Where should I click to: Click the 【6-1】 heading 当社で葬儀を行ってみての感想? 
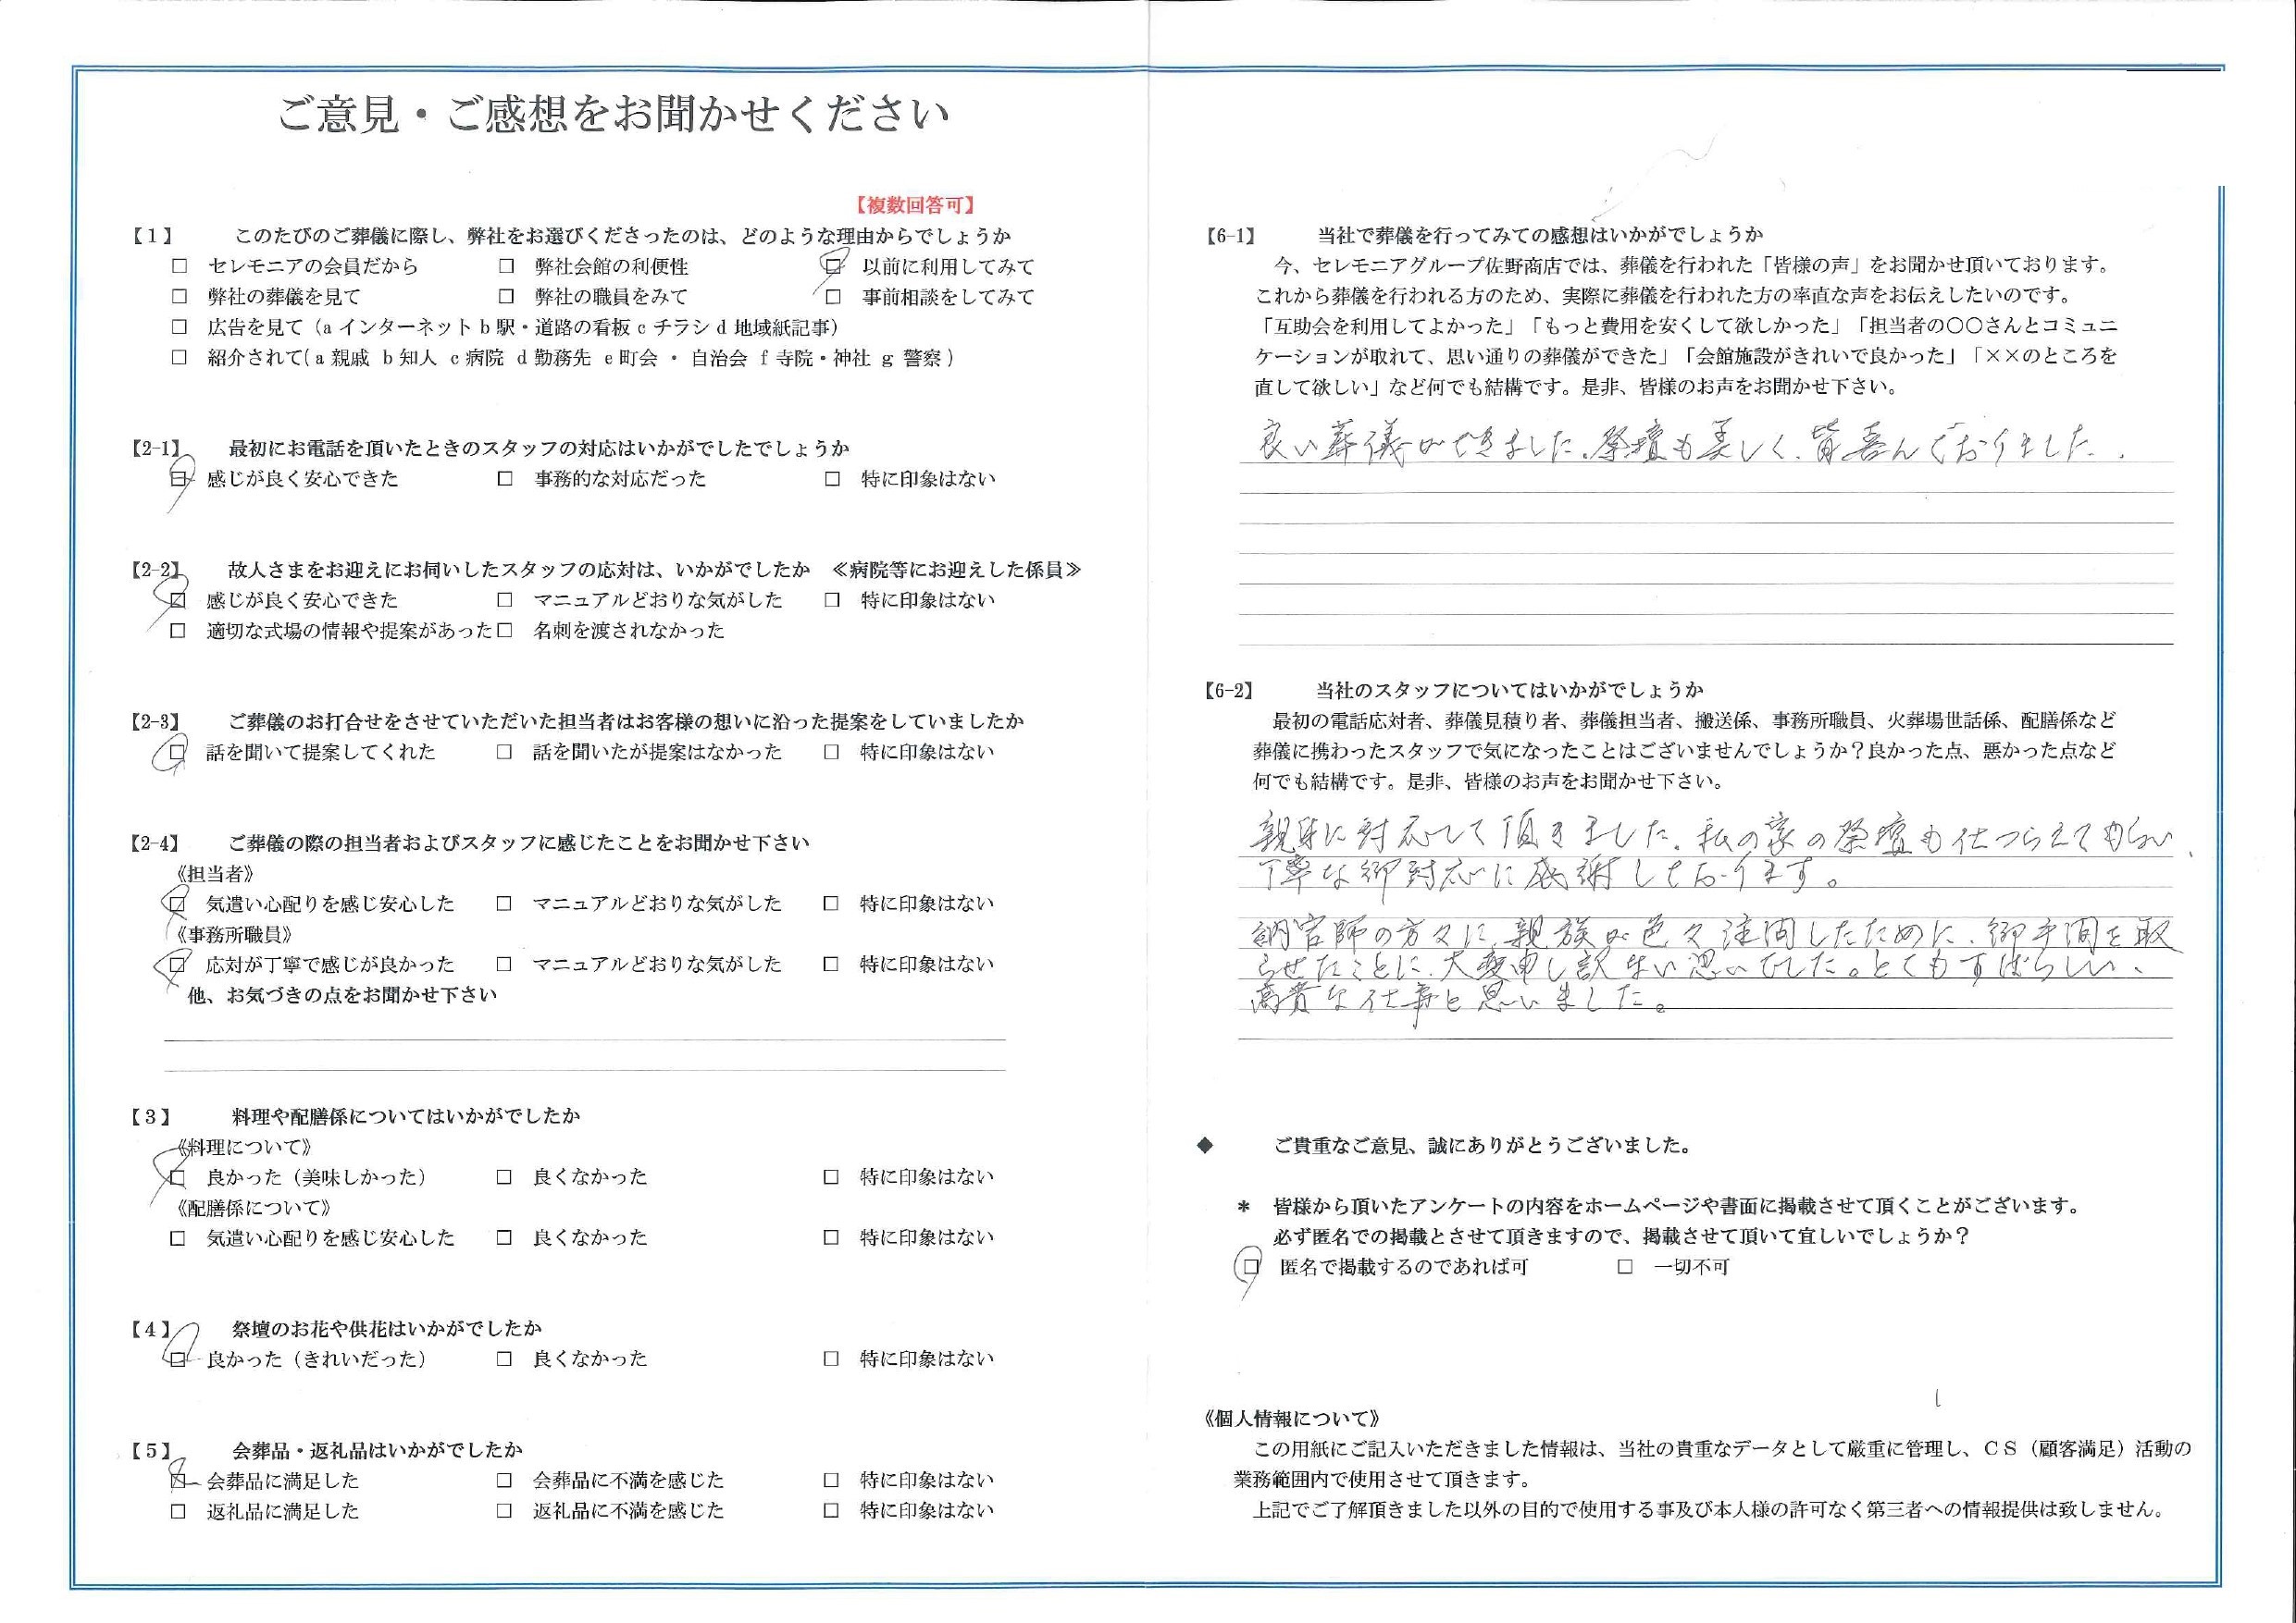[1540, 236]
